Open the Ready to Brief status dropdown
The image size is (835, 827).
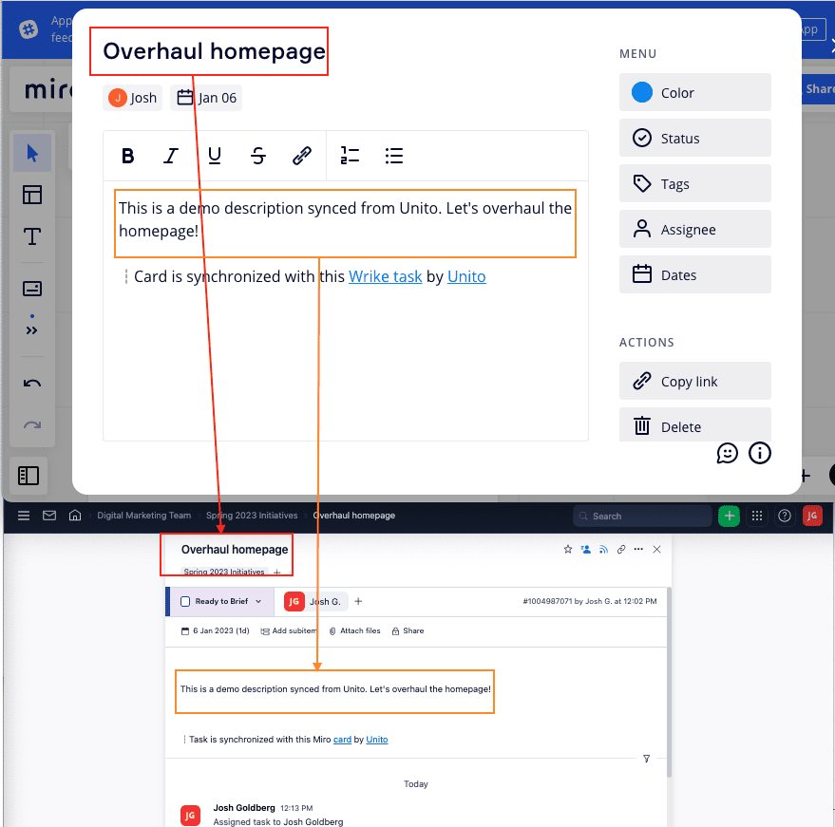click(258, 601)
